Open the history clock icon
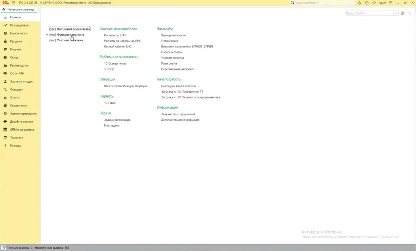The height and width of the screenshot is (251, 416). tap(366, 3)
